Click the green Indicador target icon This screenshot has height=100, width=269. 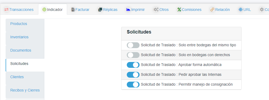point(44,10)
